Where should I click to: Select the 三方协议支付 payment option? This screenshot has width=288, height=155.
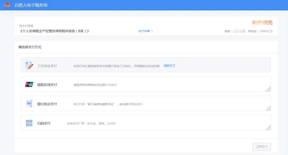(x=146, y=65)
